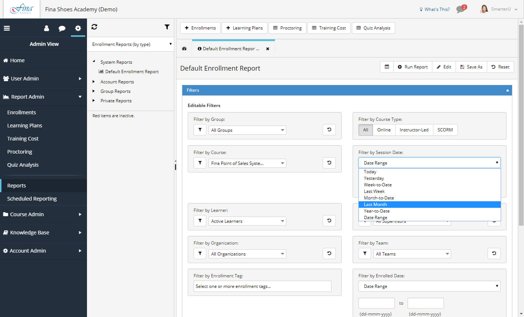Click the refresh icon in reports panel

[94, 27]
